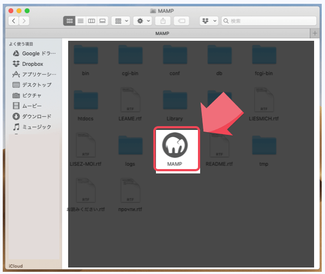Image resolution: width=325 pixels, height=274 pixels.
Task: Select the README.rtf file
Action: click(219, 150)
